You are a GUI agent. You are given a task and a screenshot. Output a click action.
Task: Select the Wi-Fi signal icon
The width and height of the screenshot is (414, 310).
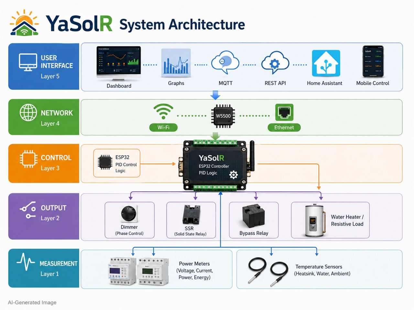(163, 112)
